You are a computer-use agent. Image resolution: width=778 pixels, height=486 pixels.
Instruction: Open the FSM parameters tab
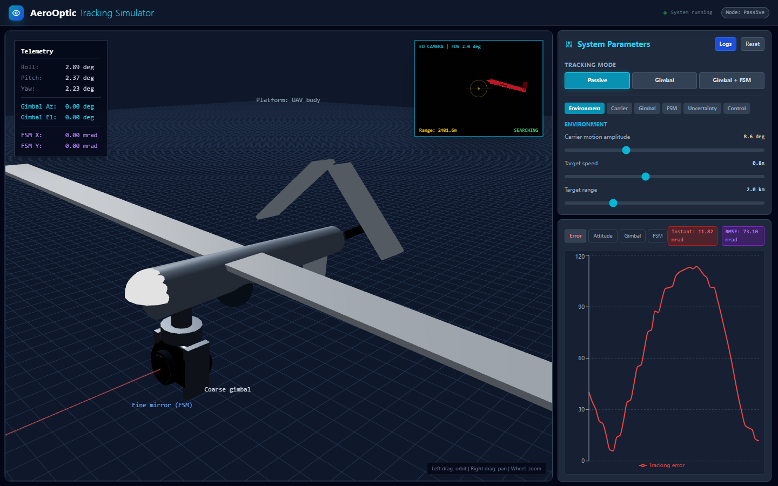(x=672, y=109)
